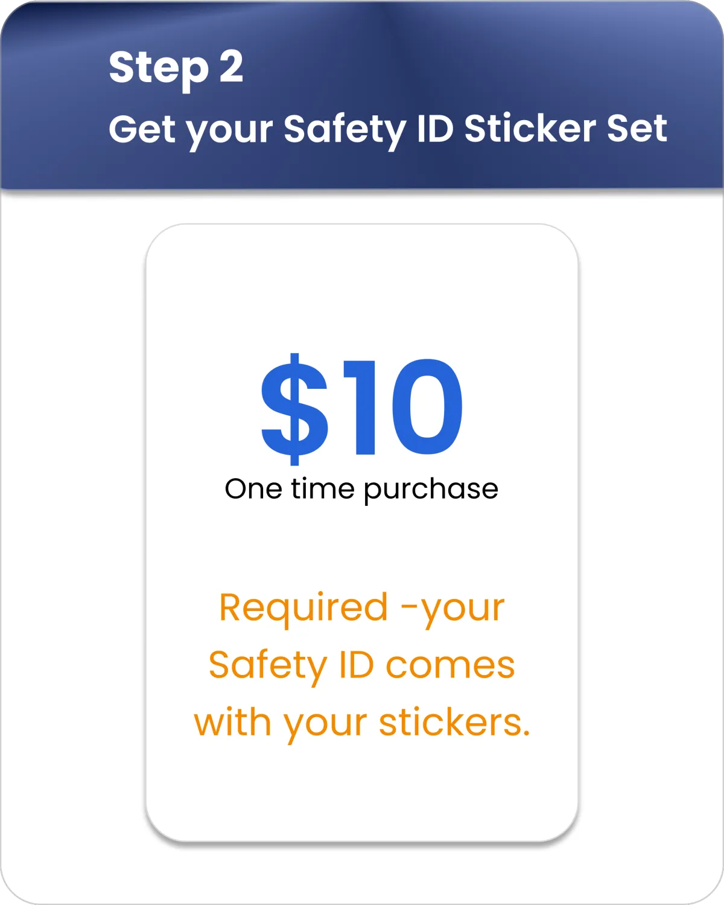
Task: Click the word Set in the title
Action: [637, 128]
